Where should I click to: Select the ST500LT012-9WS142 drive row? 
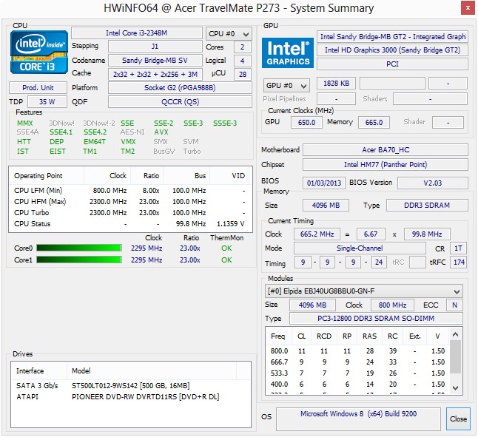pyautogui.click(x=131, y=385)
